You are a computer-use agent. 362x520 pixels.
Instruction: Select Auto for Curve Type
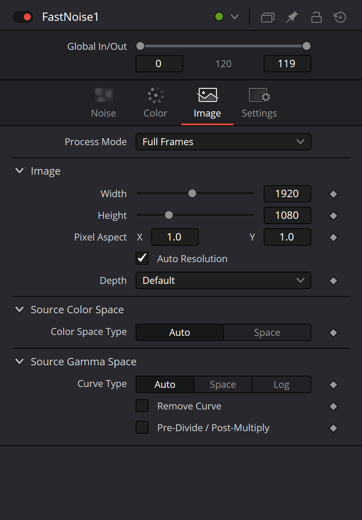[x=165, y=384]
